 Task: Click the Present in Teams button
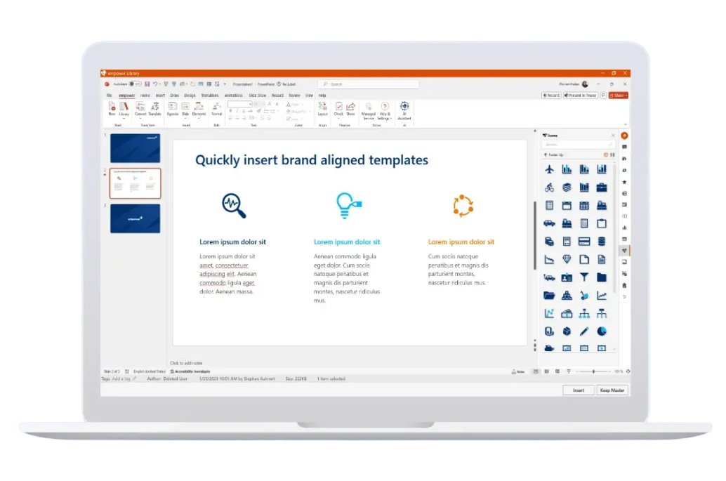click(581, 95)
